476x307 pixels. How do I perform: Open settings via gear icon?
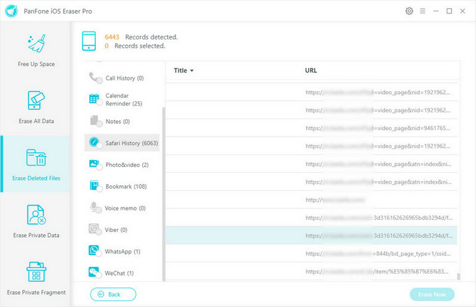[409, 12]
